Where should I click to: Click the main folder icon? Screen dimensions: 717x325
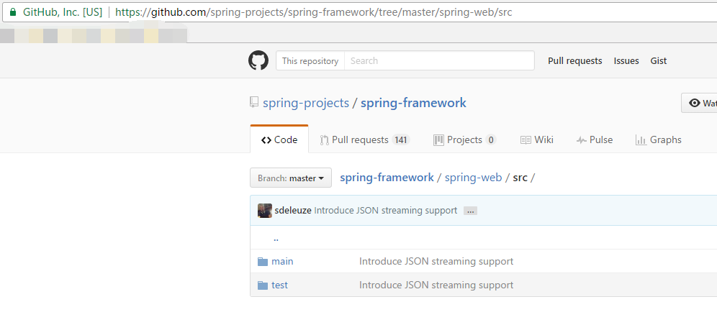pyautogui.click(x=263, y=262)
